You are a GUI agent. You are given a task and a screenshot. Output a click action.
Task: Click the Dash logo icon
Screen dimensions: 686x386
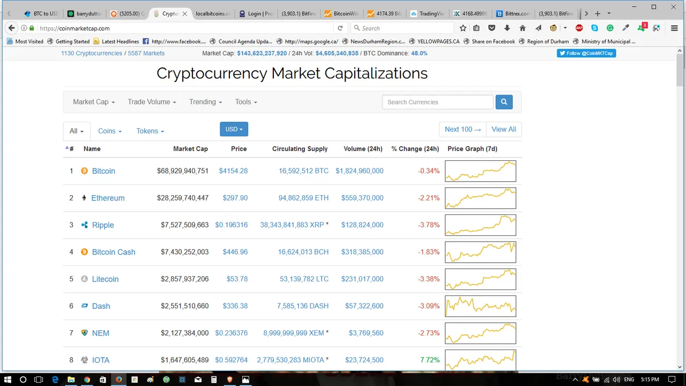coord(84,306)
